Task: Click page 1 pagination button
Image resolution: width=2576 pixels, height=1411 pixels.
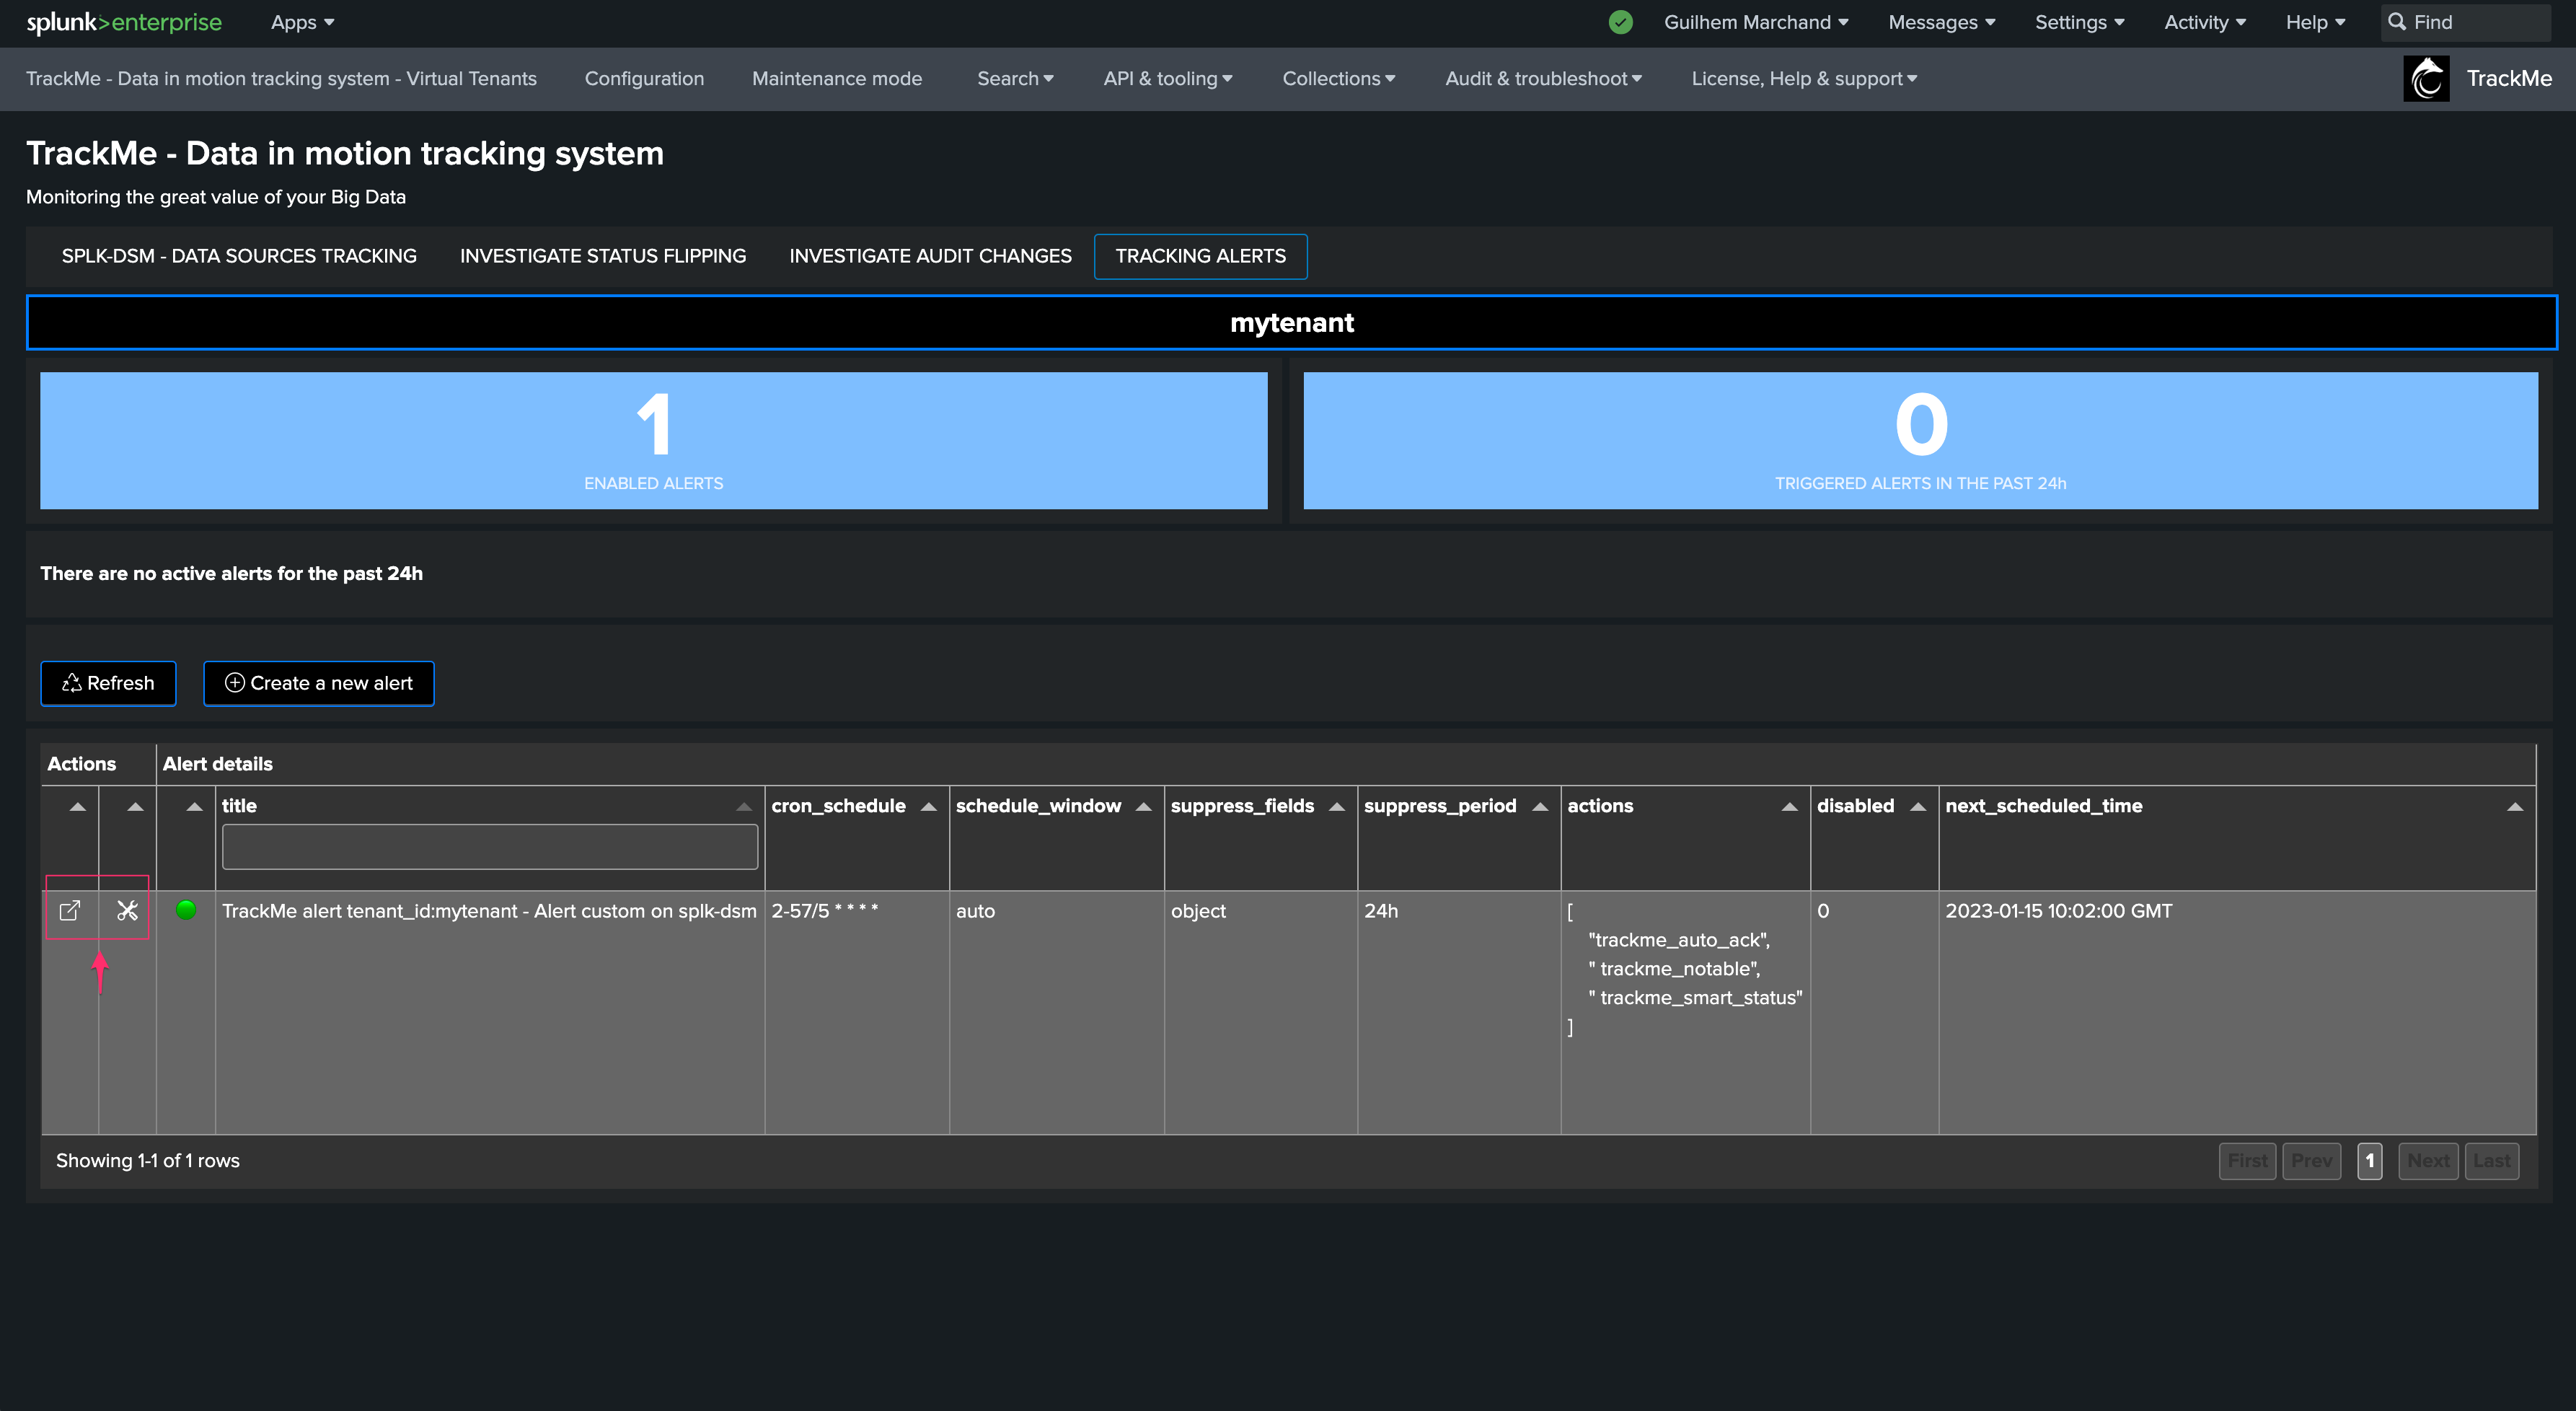Action: click(x=2370, y=1161)
